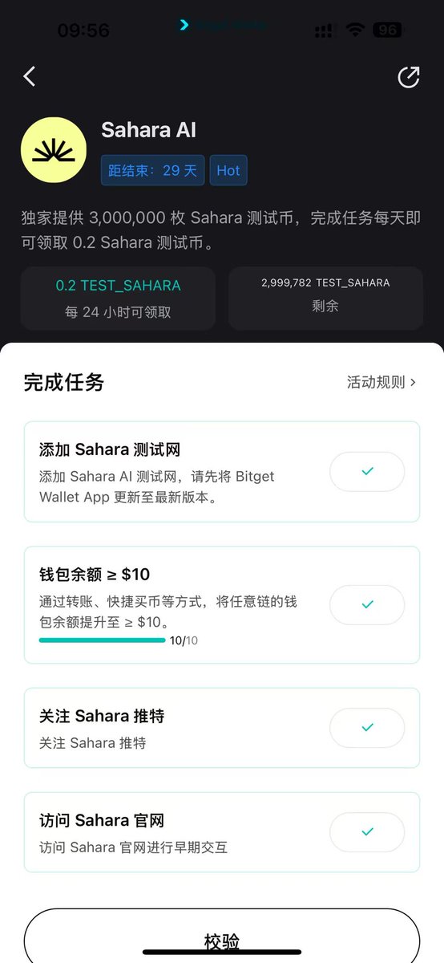Toggle the 关注 Sahara 推特 checkmark button
Image resolution: width=444 pixels, height=963 pixels.
[367, 728]
